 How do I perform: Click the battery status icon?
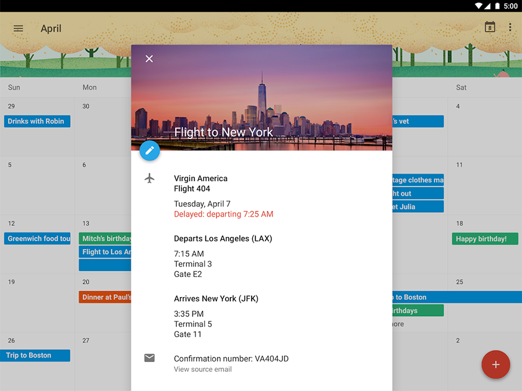(498, 6)
